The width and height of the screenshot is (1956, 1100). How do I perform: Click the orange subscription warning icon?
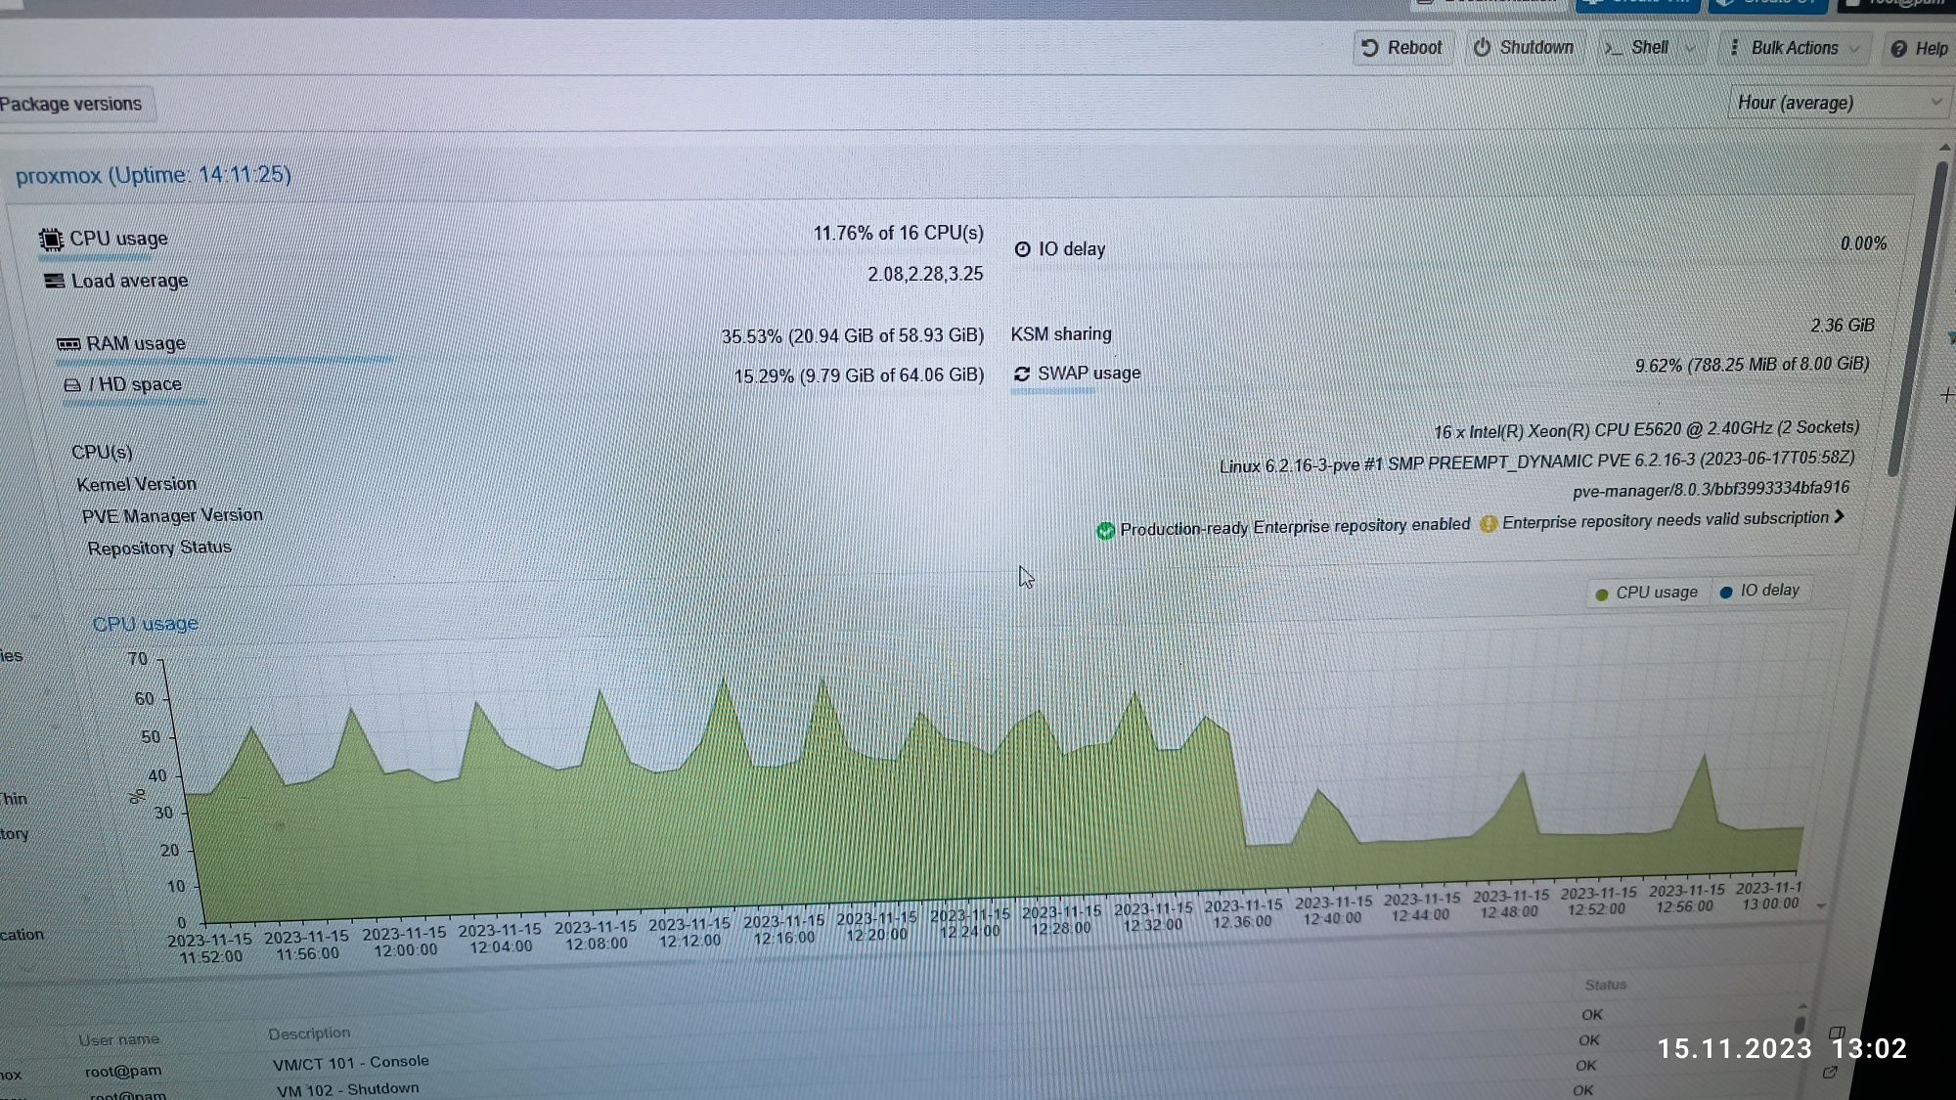tap(1488, 524)
